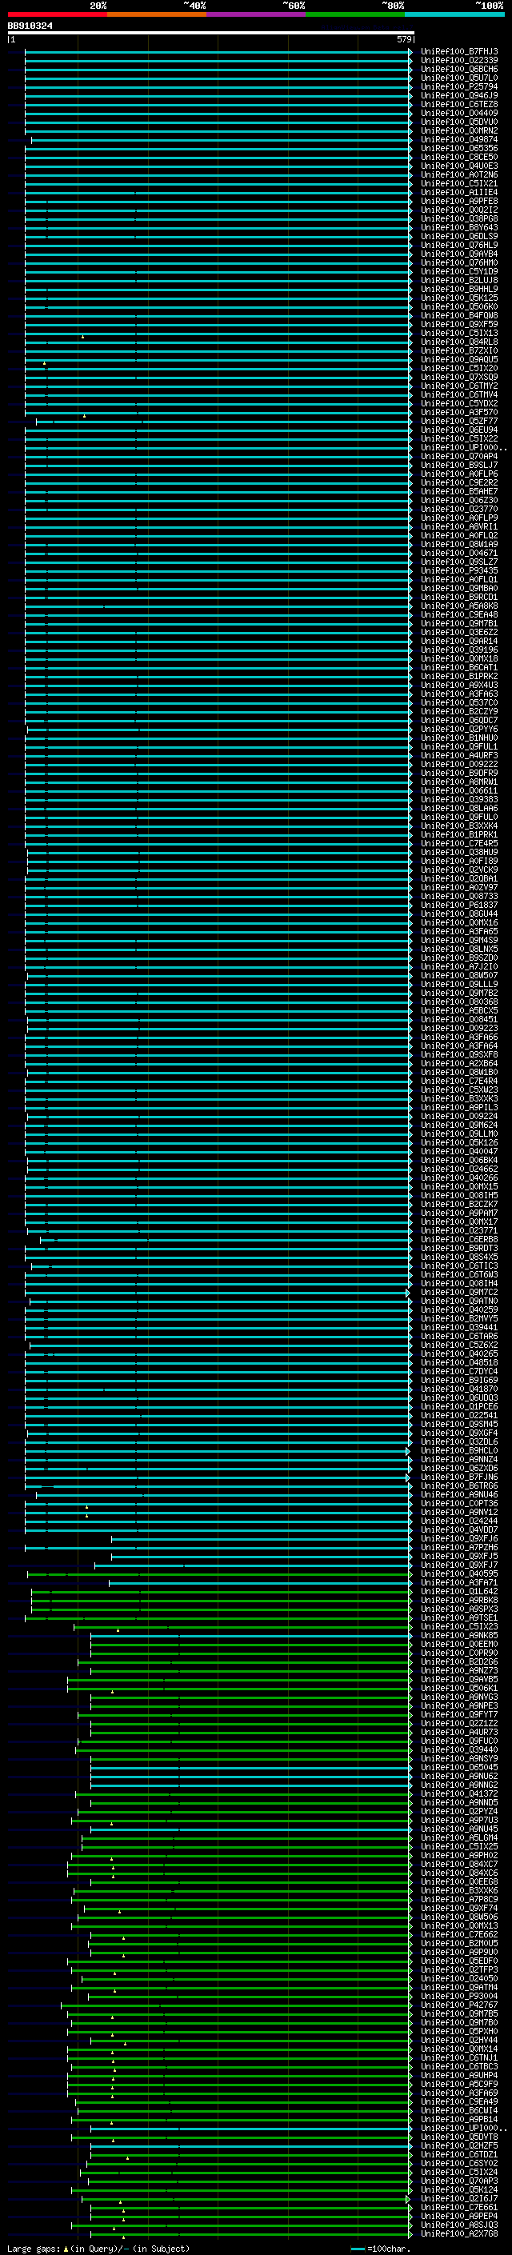
Task: Click hit label UniRef100_Q946J9
Action: tap(459, 95)
